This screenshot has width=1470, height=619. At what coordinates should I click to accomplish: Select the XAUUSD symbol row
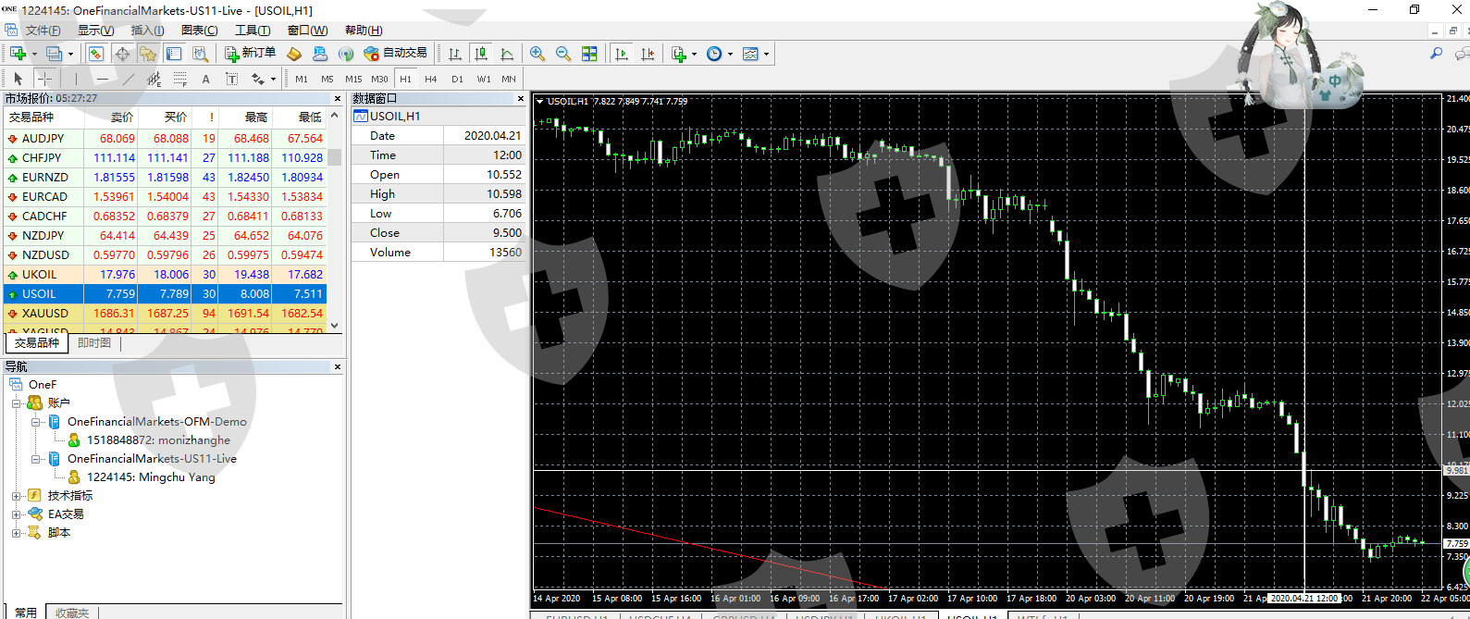click(x=45, y=314)
